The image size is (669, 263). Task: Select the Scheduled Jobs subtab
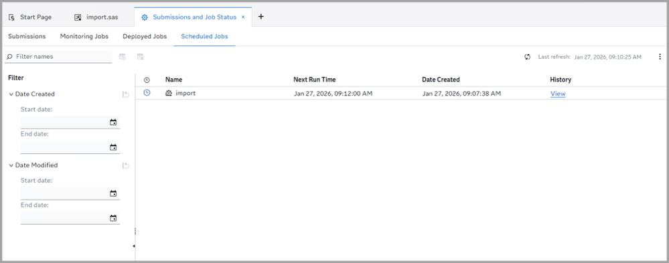[x=204, y=36]
